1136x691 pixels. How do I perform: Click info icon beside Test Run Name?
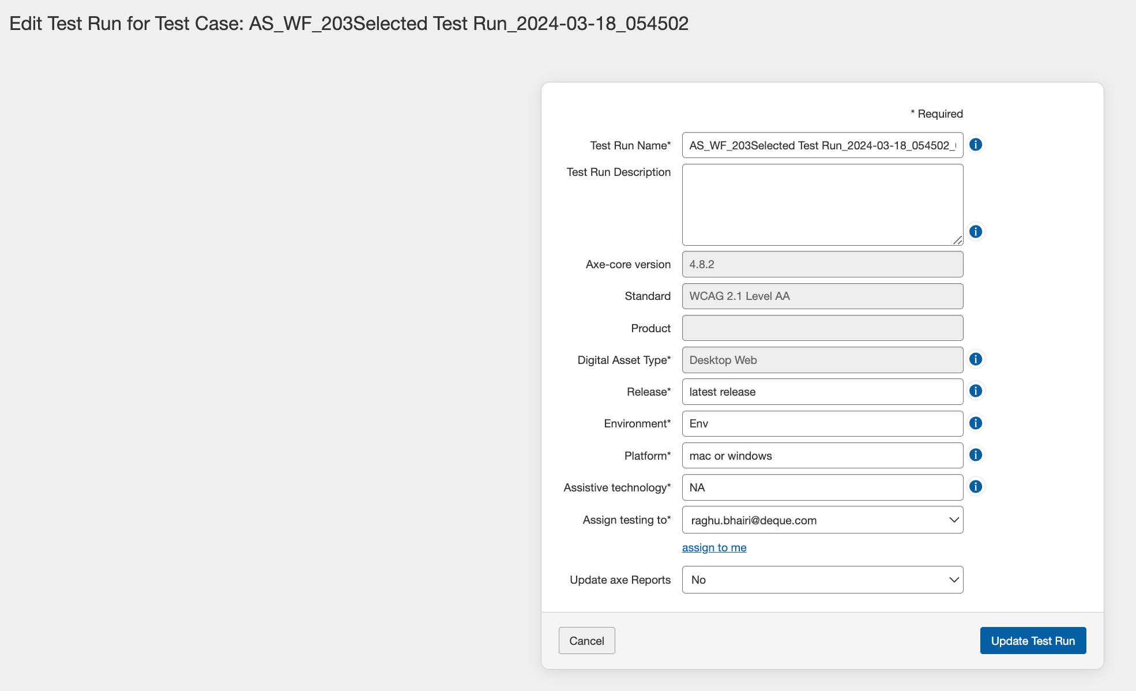coord(975,145)
